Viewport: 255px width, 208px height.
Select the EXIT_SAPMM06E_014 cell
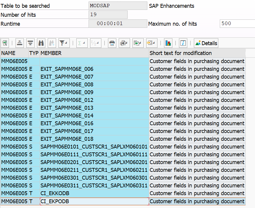94,116
